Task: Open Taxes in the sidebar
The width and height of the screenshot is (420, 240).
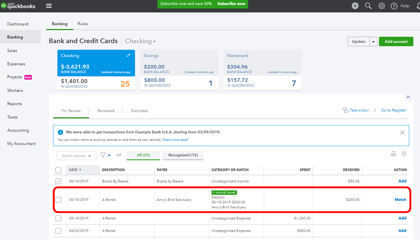Action: point(12,117)
